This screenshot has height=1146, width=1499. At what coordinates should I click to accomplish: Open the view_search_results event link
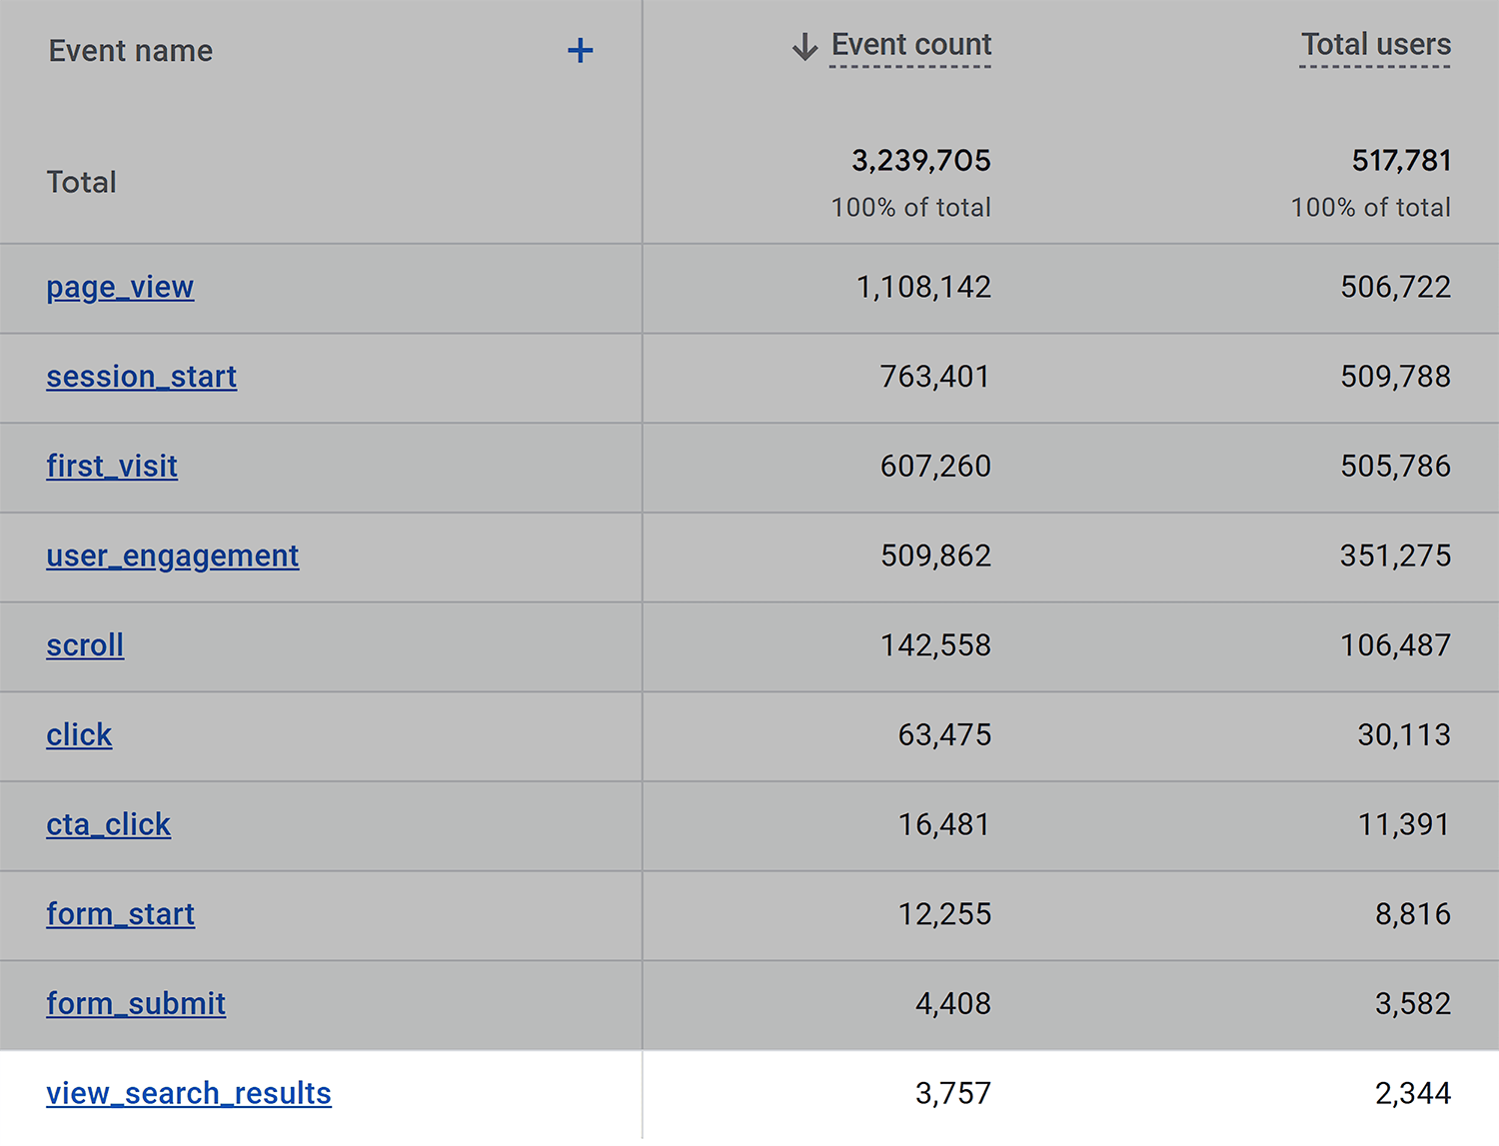(x=189, y=1094)
